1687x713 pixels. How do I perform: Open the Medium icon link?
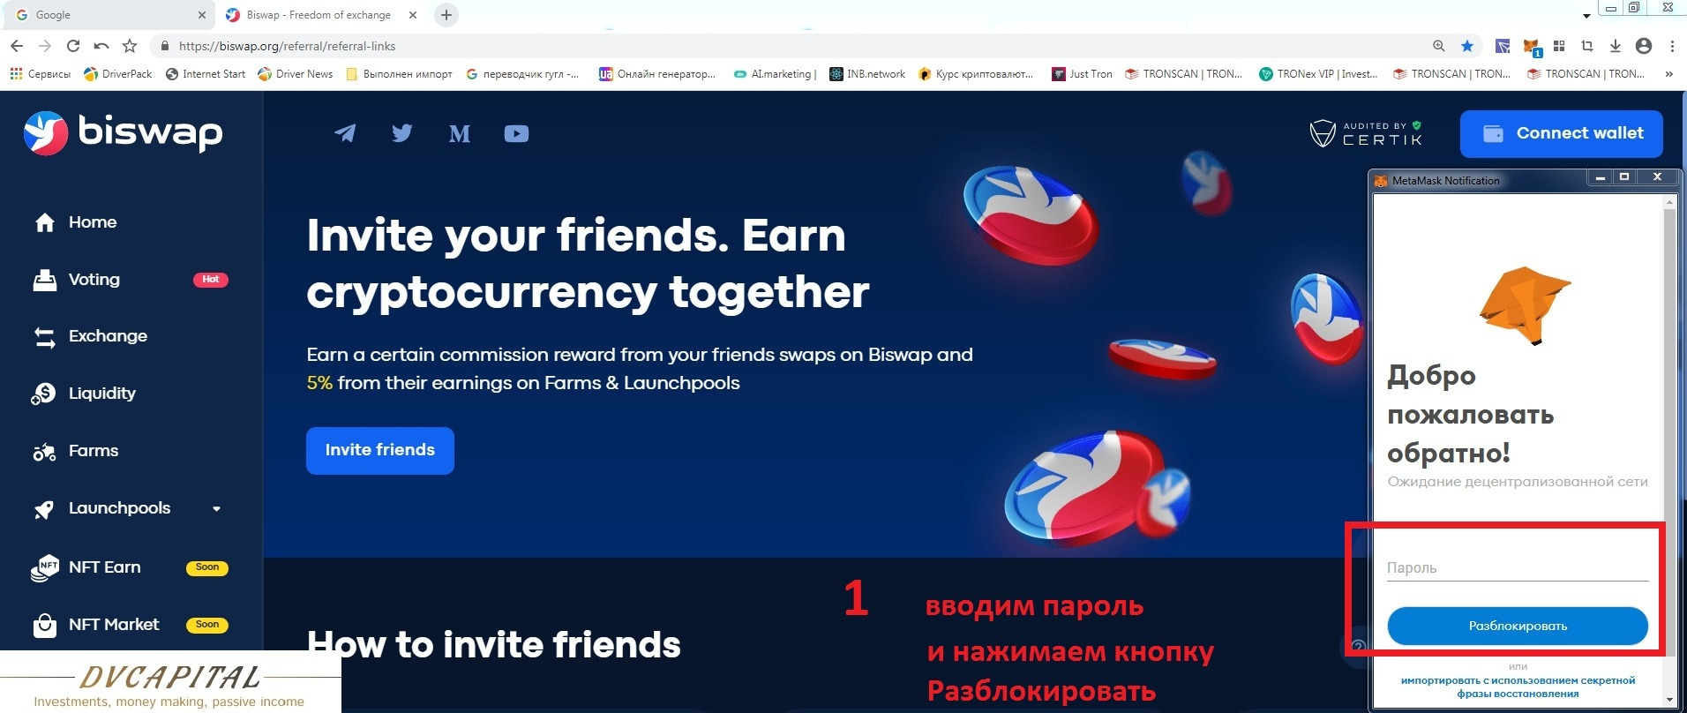tap(460, 134)
